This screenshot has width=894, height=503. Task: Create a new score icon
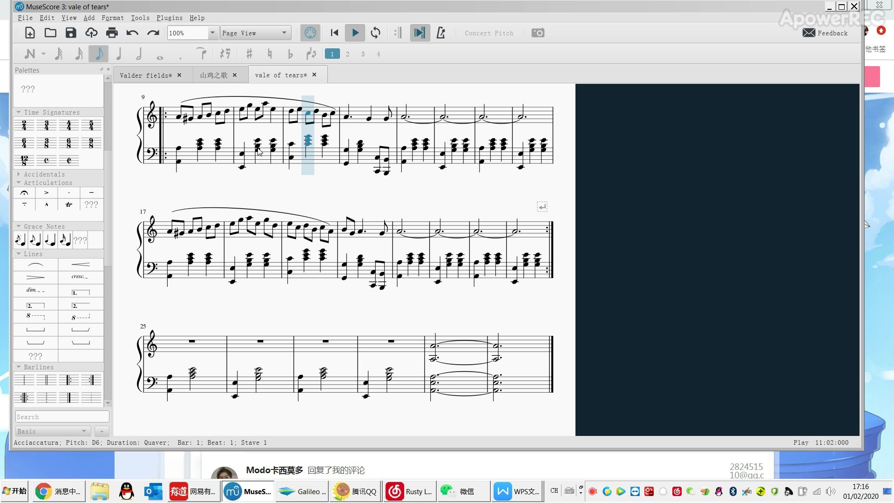(x=30, y=33)
